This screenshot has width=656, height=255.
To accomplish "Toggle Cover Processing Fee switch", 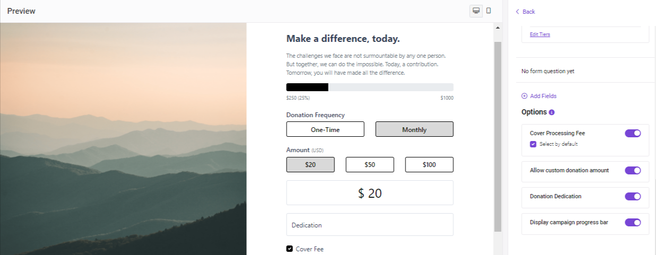I will point(633,133).
